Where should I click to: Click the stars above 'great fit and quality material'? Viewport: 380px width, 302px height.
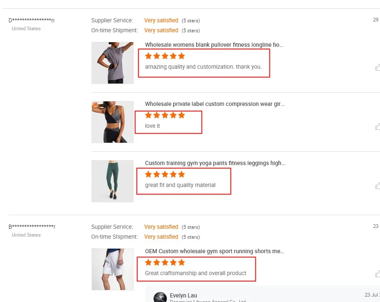[165, 175]
